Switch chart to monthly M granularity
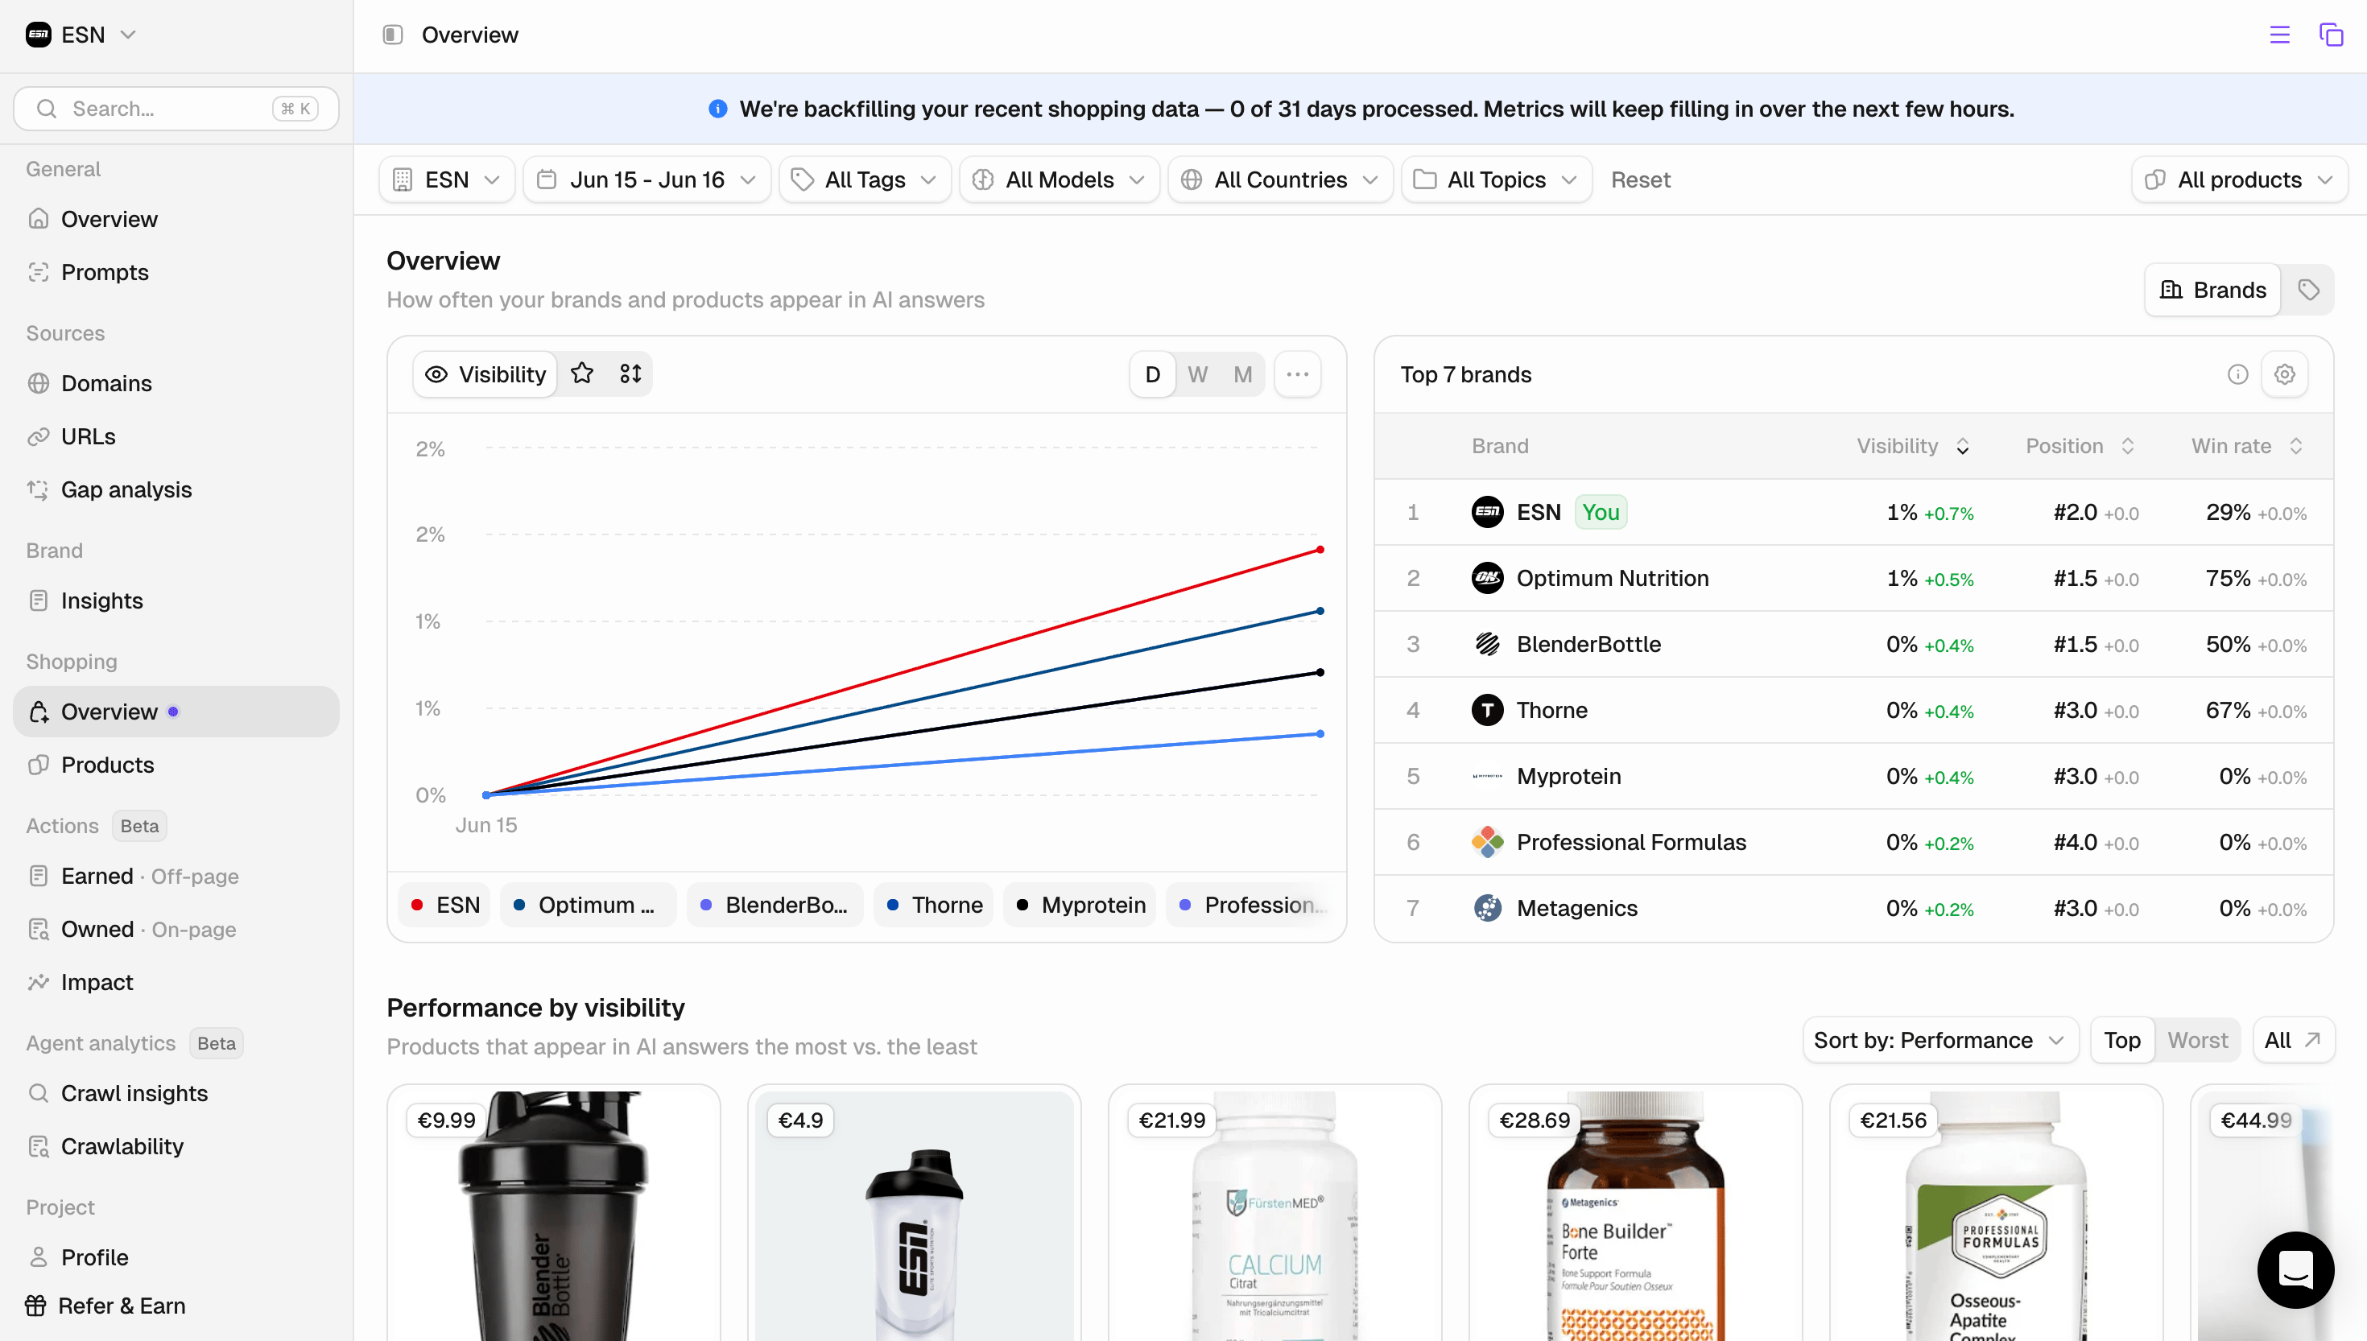 [x=1242, y=374]
